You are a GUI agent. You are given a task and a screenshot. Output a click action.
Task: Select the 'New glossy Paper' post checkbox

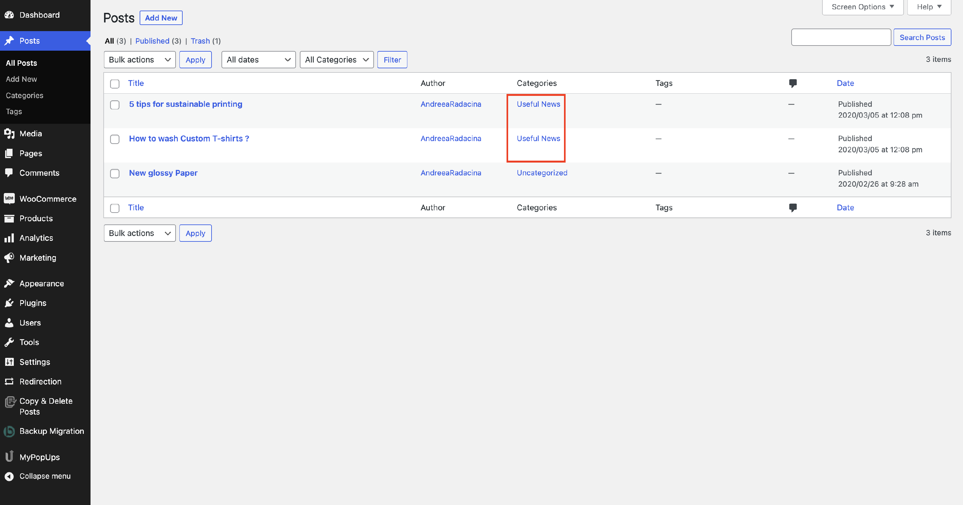pos(115,174)
